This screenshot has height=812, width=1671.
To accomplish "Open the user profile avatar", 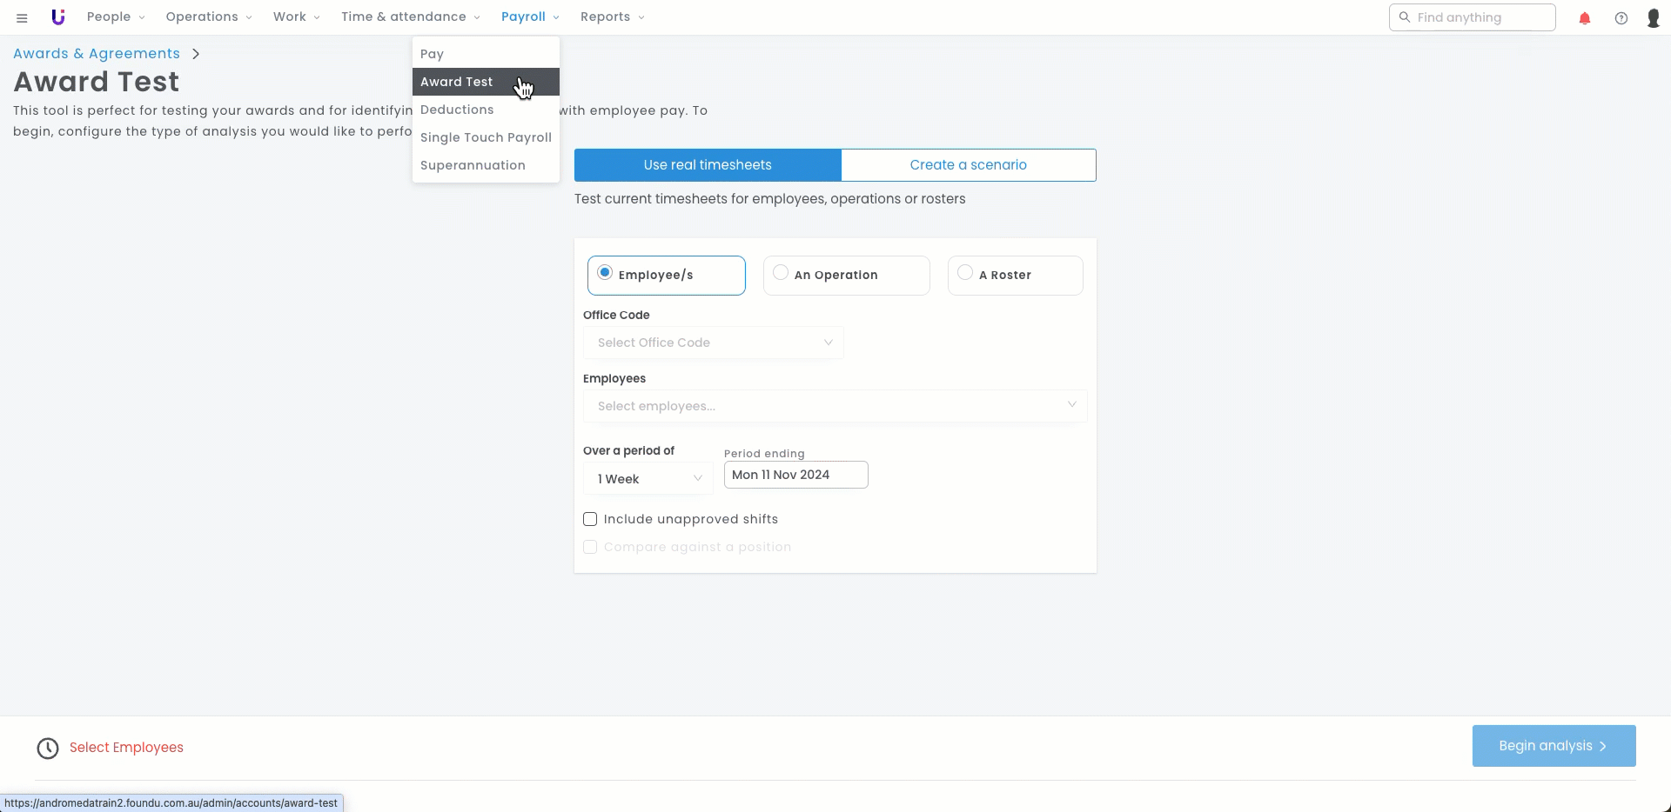I will coord(1653,18).
